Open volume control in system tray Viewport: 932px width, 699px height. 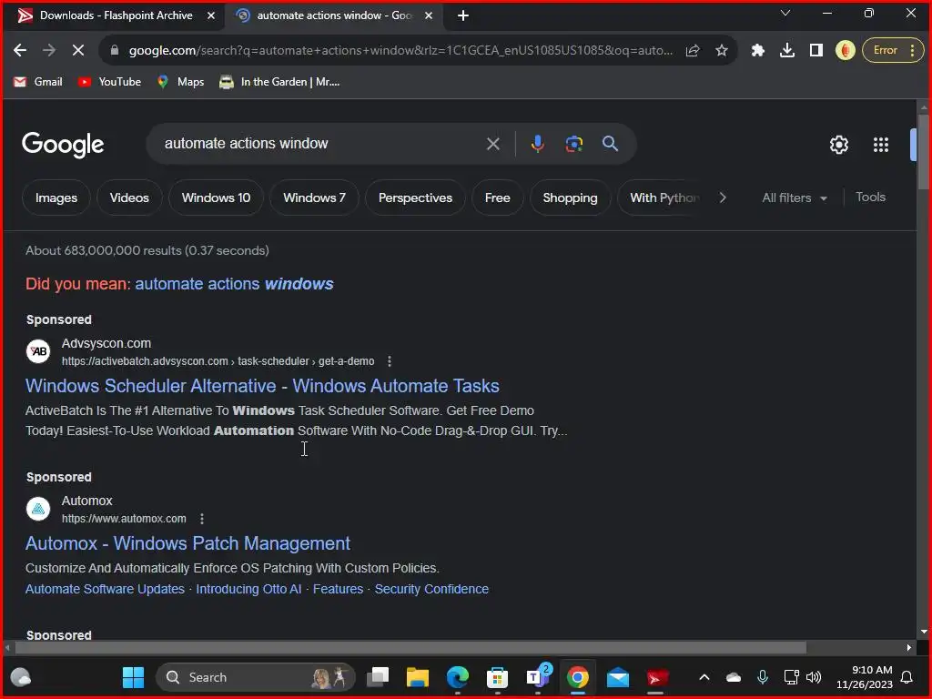click(814, 677)
